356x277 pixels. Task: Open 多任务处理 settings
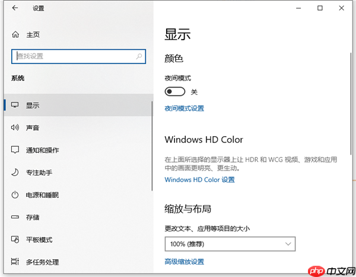click(x=78, y=262)
